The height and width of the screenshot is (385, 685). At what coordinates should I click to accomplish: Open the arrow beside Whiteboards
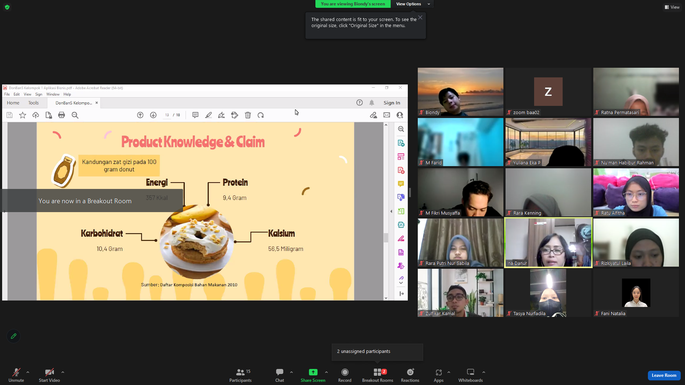coord(484,372)
